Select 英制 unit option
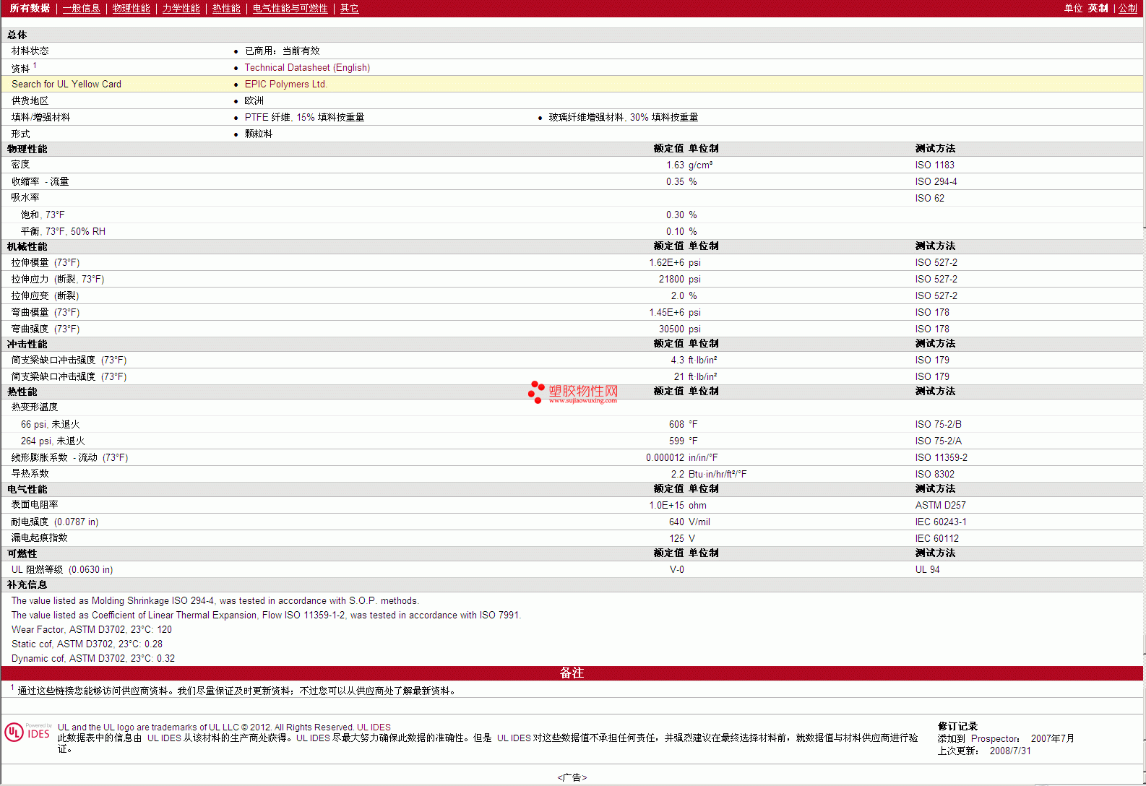Image resolution: width=1146 pixels, height=786 pixels. click(1098, 9)
